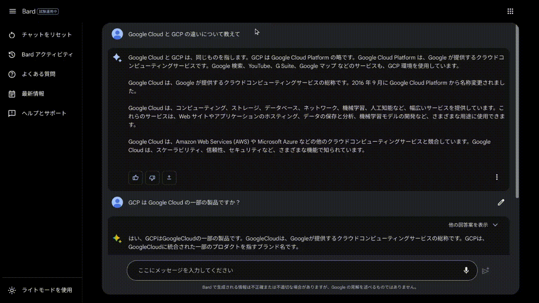539x303 pixels.
Task: Click the microphone voice input icon
Action: coord(466,270)
